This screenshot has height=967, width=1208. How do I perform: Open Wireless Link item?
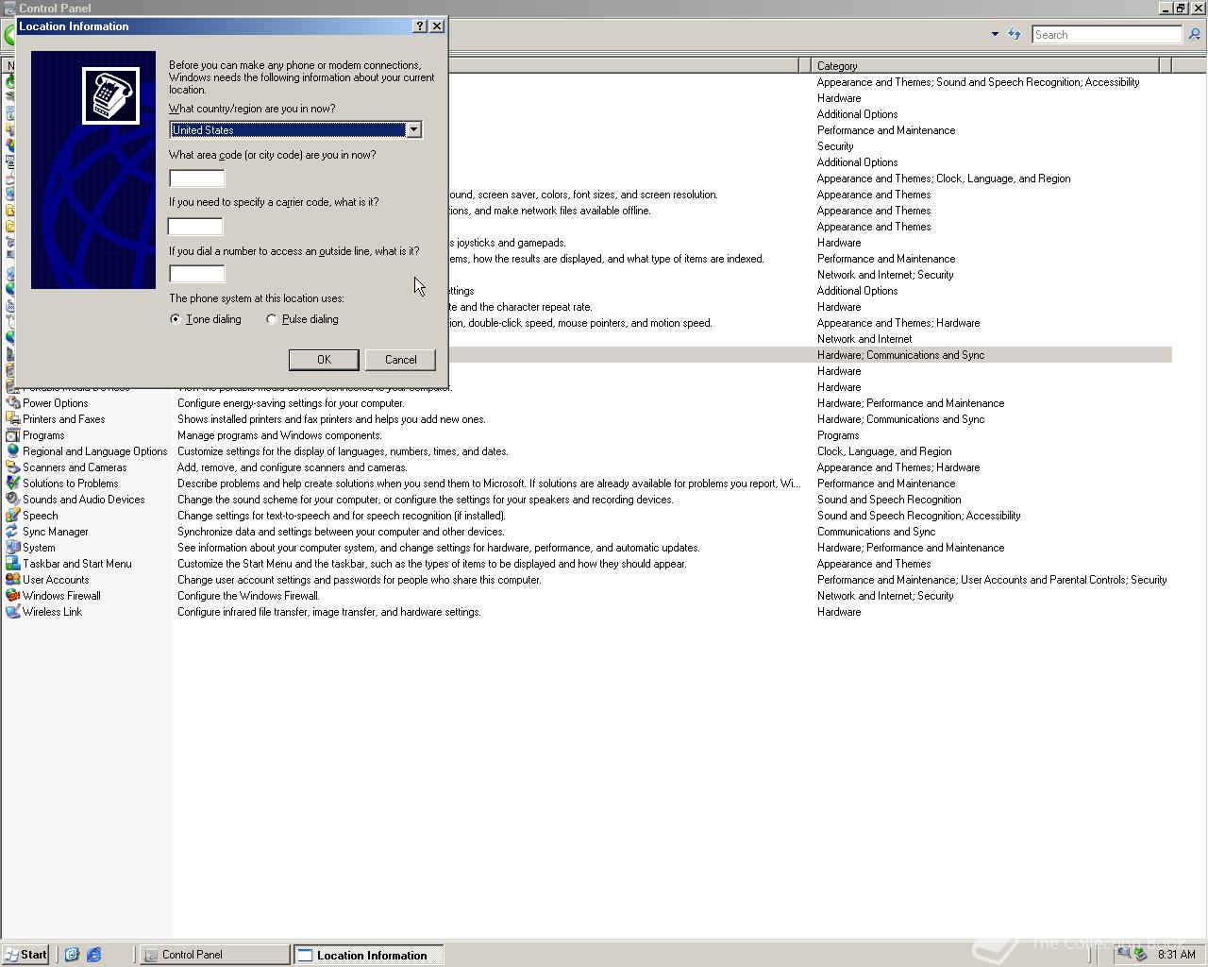click(53, 612)
